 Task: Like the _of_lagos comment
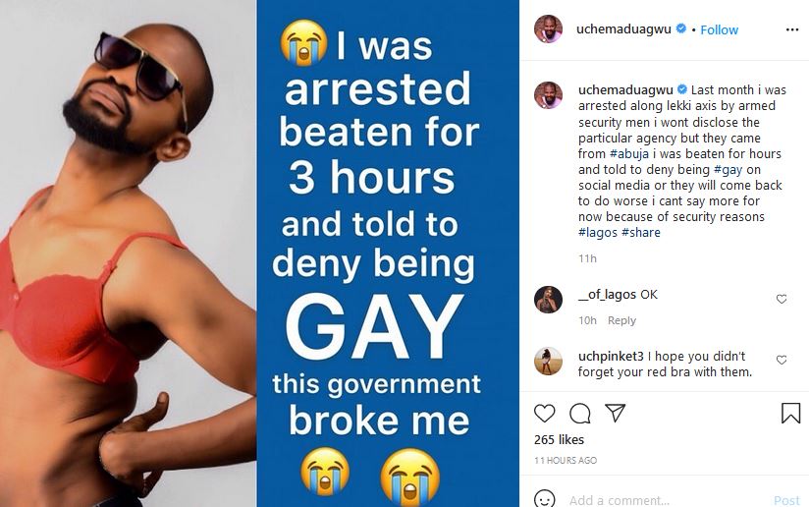tap(782, 299)
